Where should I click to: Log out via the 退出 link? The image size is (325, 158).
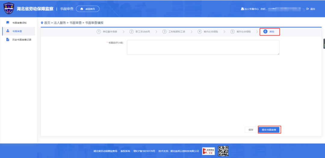coord(311,9)
